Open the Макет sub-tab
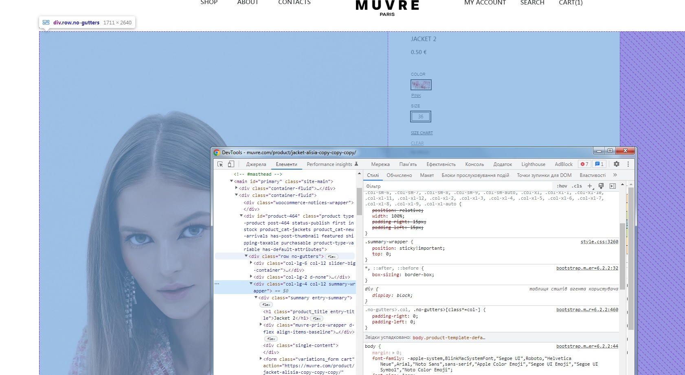685x375 pixels. click(x=427, y=175)
